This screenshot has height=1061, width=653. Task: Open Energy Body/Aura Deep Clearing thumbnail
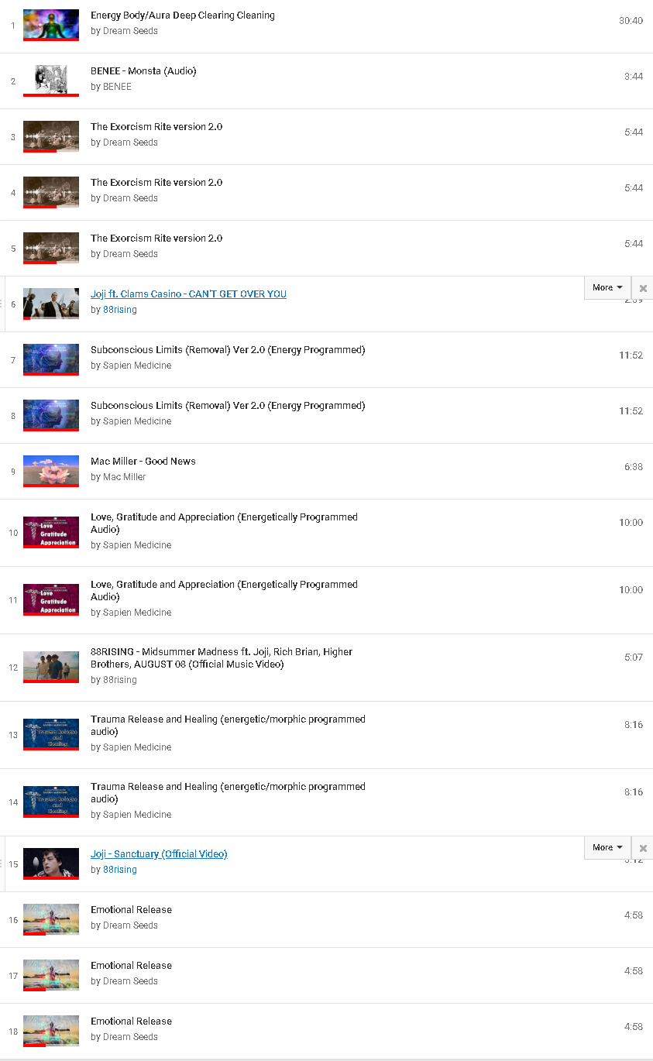click(x=51, y=25)
